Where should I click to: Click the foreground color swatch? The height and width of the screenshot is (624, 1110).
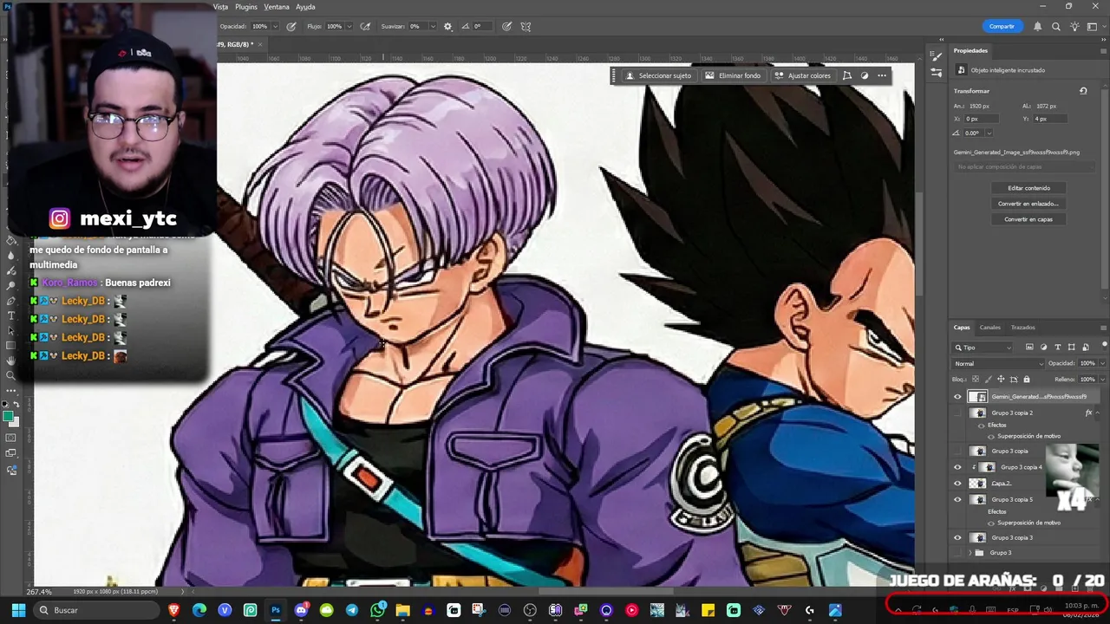point(9,417)
